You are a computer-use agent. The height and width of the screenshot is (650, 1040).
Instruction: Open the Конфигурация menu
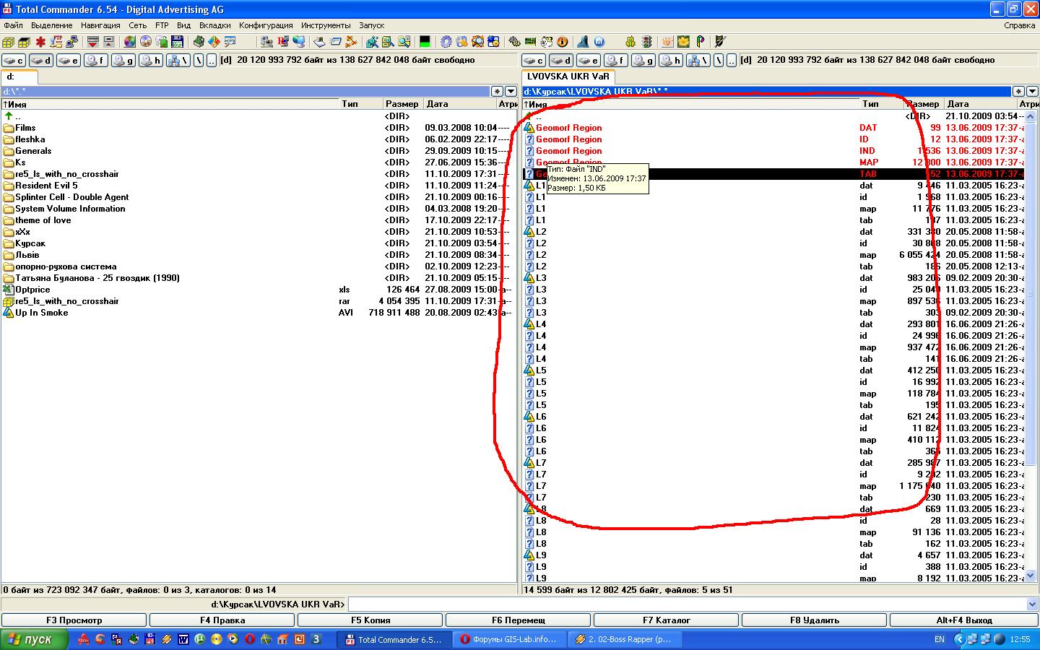click(266, 25)
